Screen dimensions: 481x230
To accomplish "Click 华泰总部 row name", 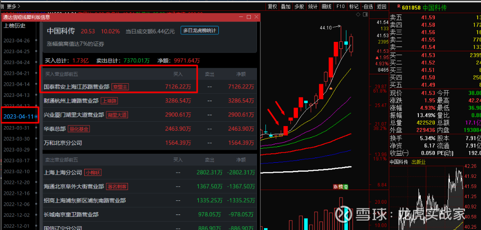I will tap(55, 129).
